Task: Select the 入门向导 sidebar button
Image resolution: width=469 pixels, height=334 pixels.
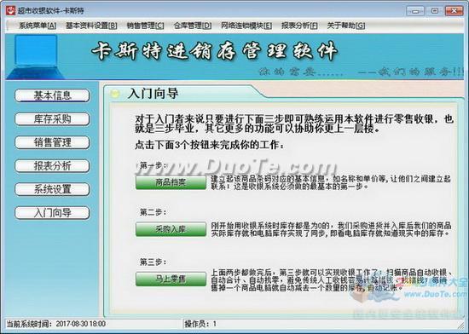Action: (x=52, y=213)
